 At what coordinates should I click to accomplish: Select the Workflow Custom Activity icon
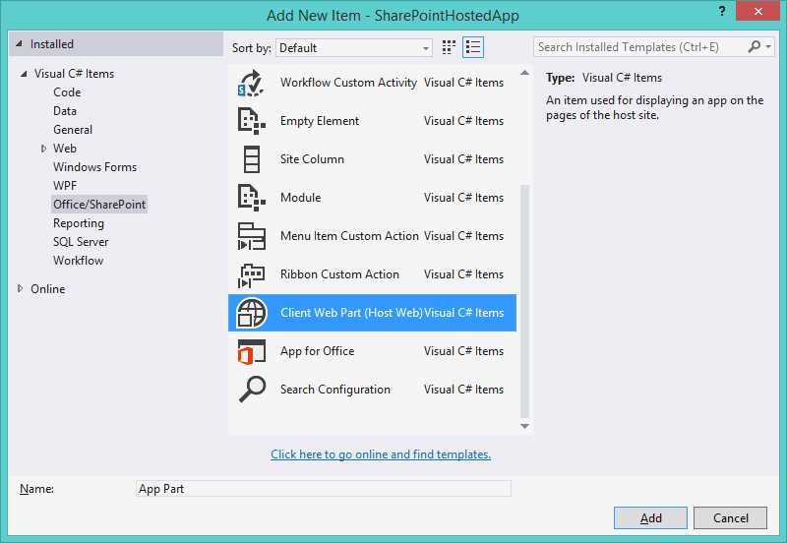(x=251, y=84)
